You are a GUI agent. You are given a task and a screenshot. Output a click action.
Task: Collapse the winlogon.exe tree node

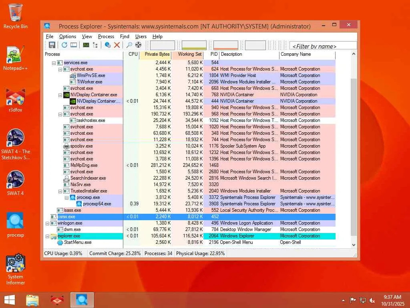pos(47,223)
